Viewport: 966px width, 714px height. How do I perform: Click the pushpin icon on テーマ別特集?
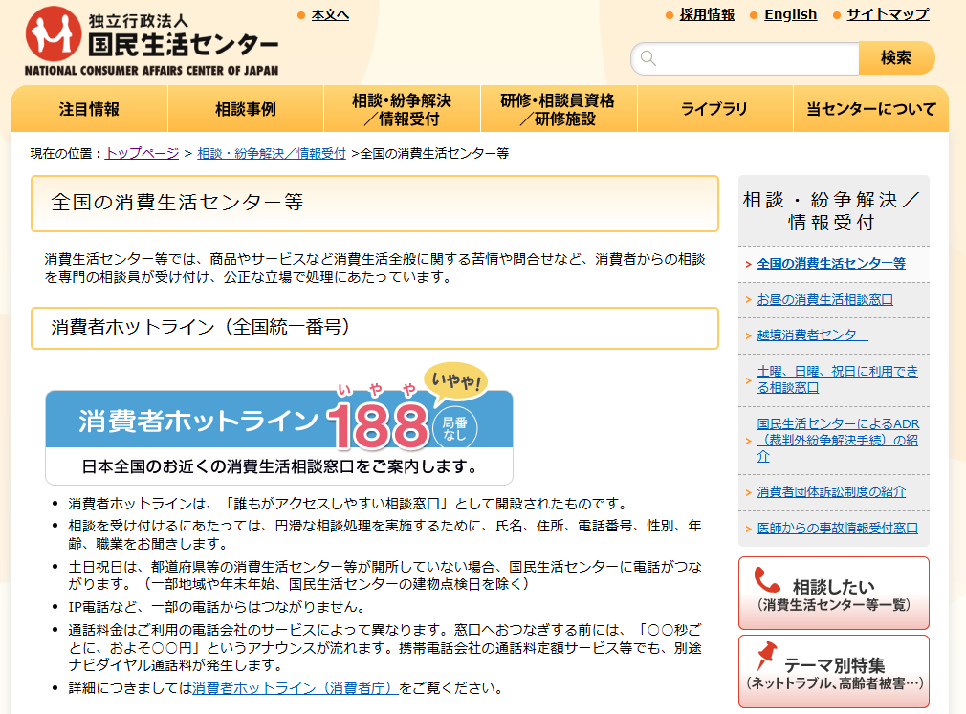(764, 658)
